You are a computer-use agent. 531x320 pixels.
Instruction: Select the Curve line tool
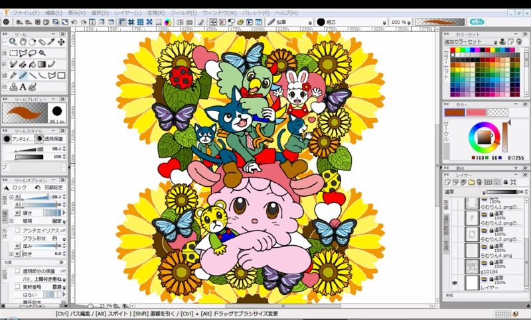(x=42, y=76)
